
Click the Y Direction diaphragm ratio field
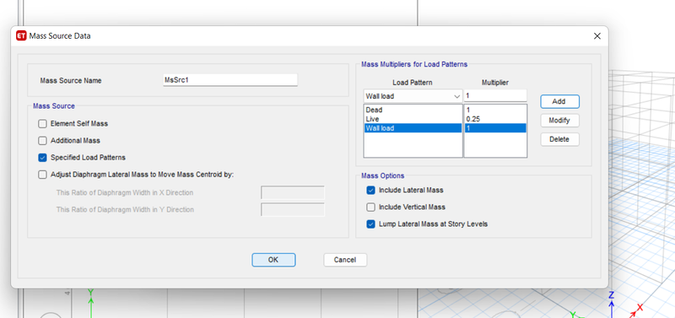(x=293, y=209)
